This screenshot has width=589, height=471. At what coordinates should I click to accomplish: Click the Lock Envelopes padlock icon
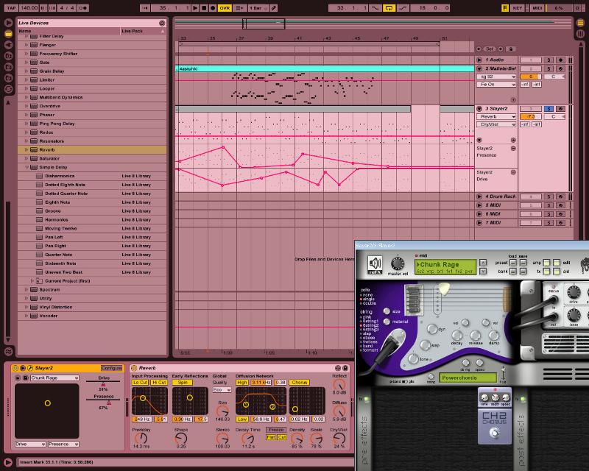pos(510,49)
